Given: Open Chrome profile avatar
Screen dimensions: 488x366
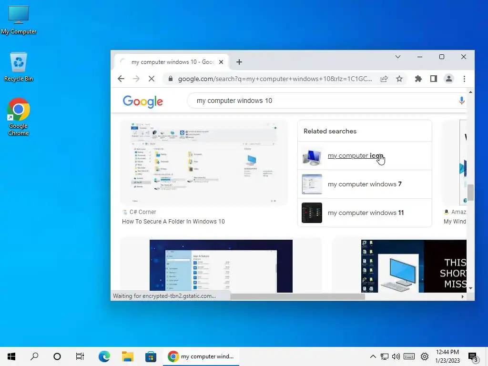Looking at the screenshot, I should point(449,79).
